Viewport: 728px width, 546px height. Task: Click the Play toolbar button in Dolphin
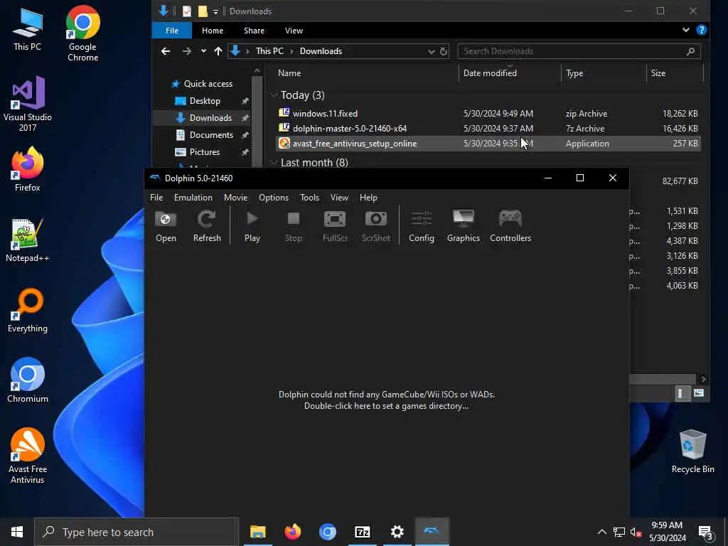pyautogui.click(x=252, y=226)
